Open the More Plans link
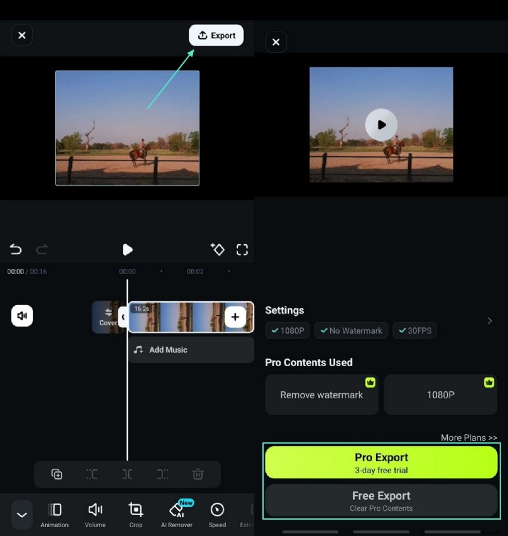This screenshot has height=536, width=508. [469, 438]
